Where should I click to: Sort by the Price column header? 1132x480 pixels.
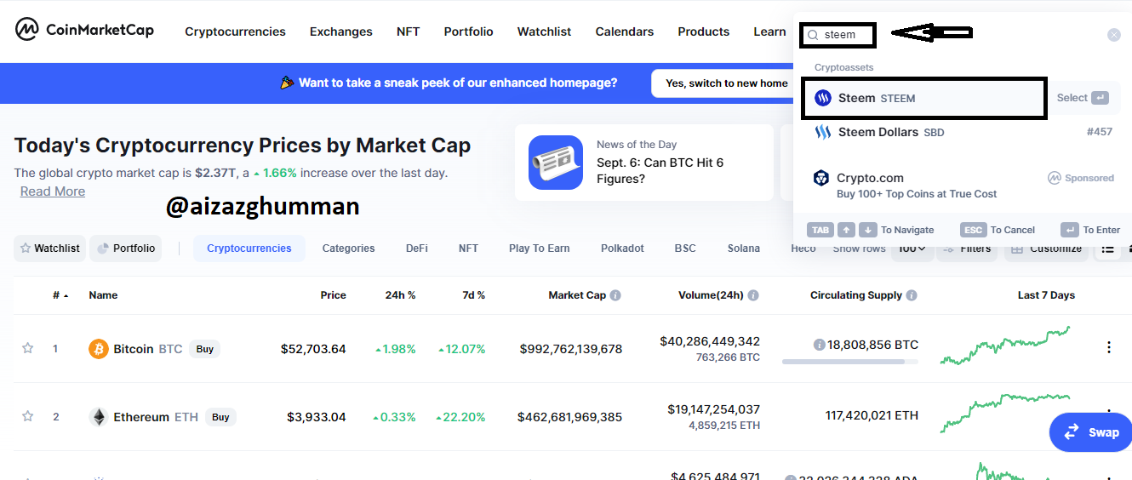[333, 295]
